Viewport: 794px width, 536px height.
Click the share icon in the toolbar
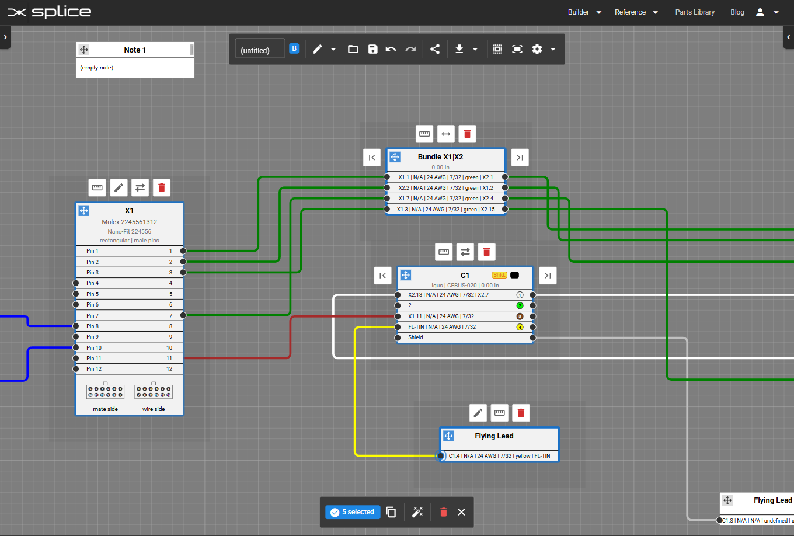click(435, 49)
